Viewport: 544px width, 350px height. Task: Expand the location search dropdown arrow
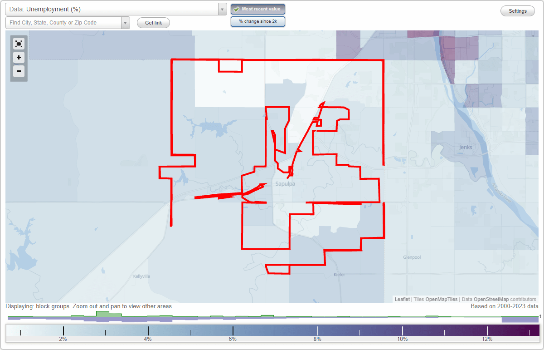tap(126, 23)
